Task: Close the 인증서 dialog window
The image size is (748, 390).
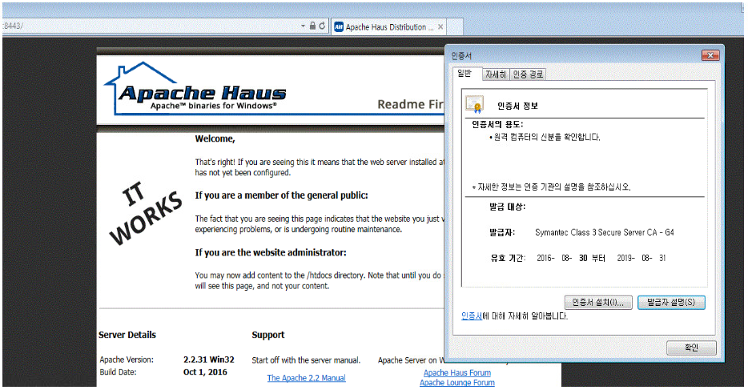Action: click(x=710, y=56)
